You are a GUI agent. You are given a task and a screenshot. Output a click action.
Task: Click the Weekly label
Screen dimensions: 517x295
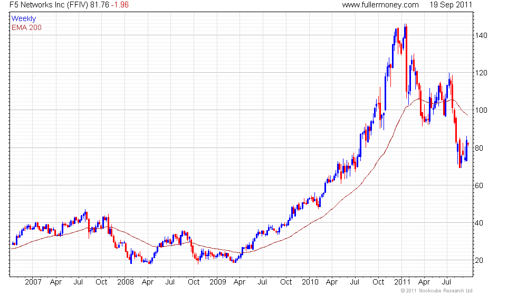click(23, 19)
